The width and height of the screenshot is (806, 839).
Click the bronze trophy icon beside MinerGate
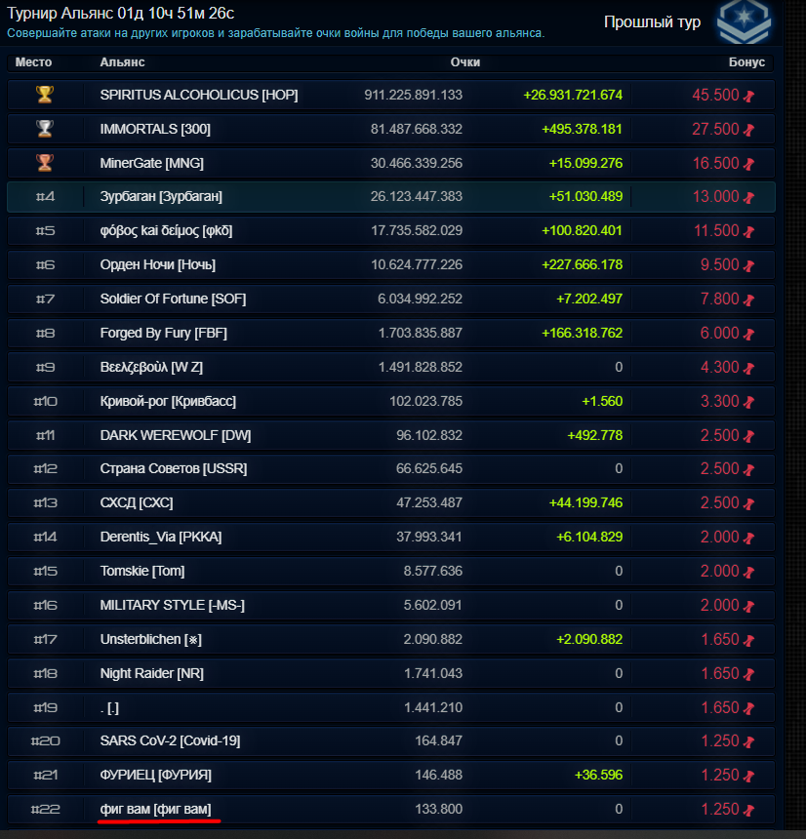click(x=45, y=163)
